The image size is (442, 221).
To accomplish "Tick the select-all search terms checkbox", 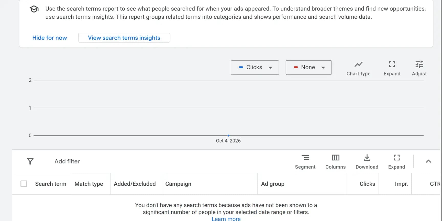I will point(24,184).
